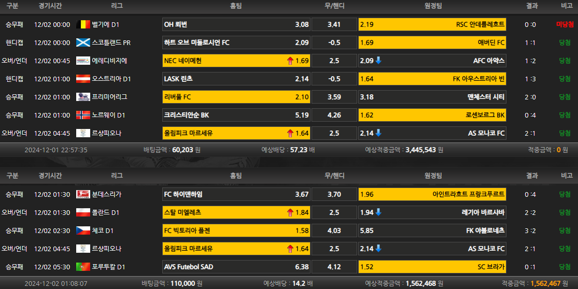
Task: Select FK 야블로네츠 away bet 5.85
Action: pos(432,230)
